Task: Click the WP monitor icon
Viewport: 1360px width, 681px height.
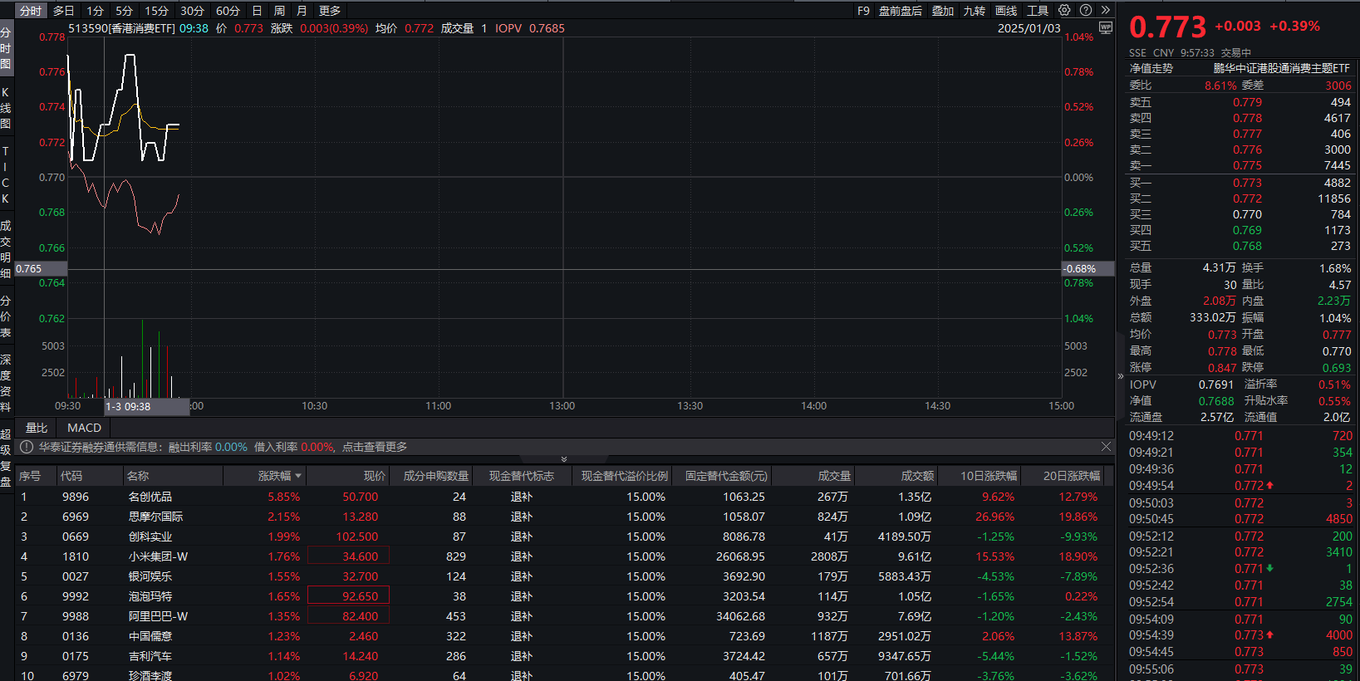Action: pyautogui.click(x=1105, y=27)
